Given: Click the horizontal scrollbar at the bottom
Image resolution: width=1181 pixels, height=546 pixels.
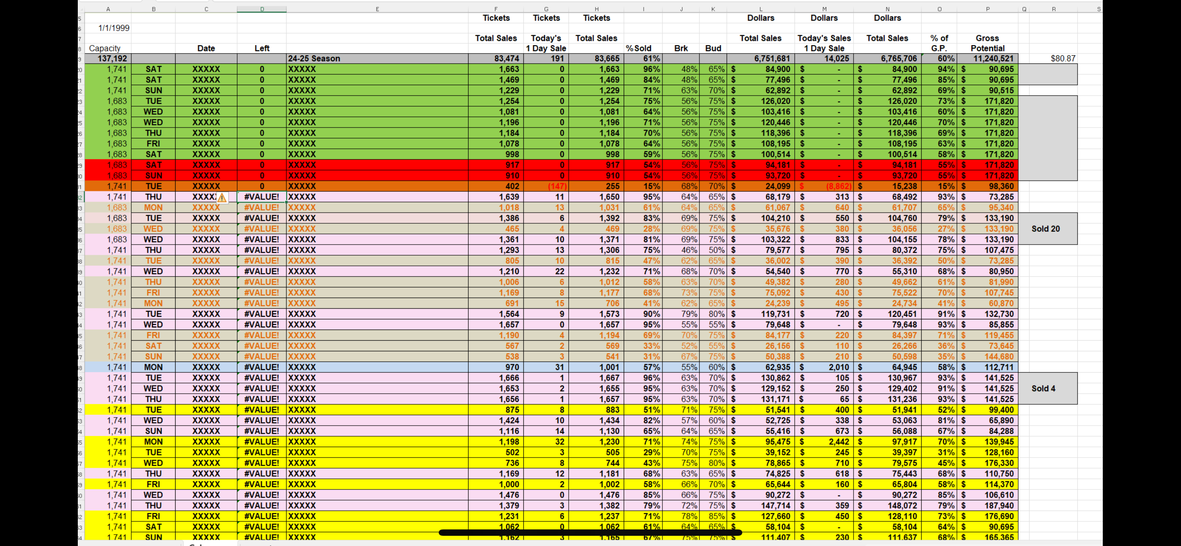Looking at the screenshot, I should coord(591,533).
